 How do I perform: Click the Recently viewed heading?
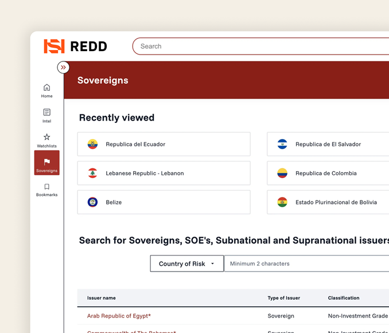click(116, 118)
